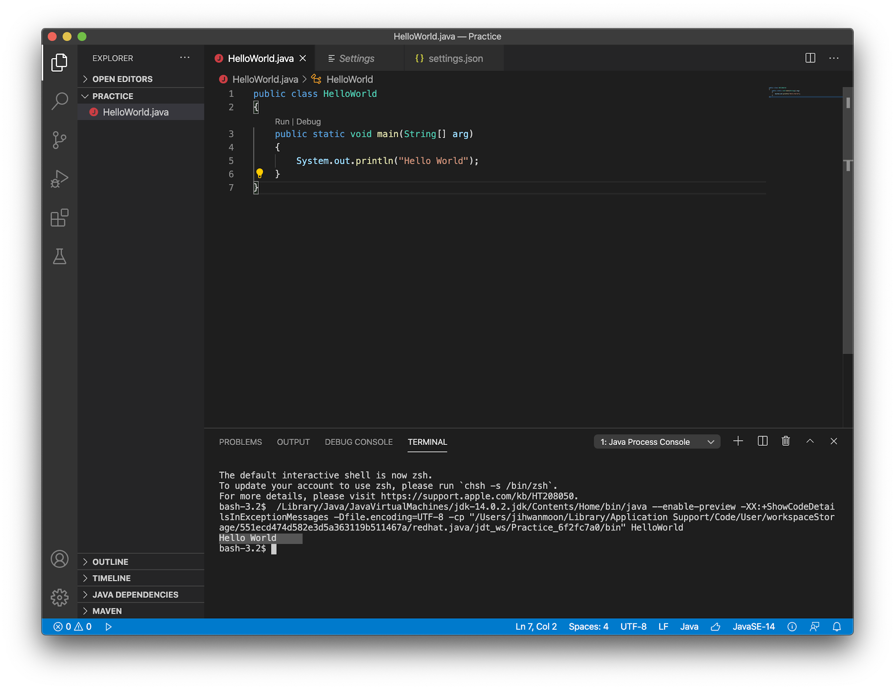Image resolution: width=895 pixels, height=690 pixels.
Task: Open the Source Control view
Action: pos(60,140)
